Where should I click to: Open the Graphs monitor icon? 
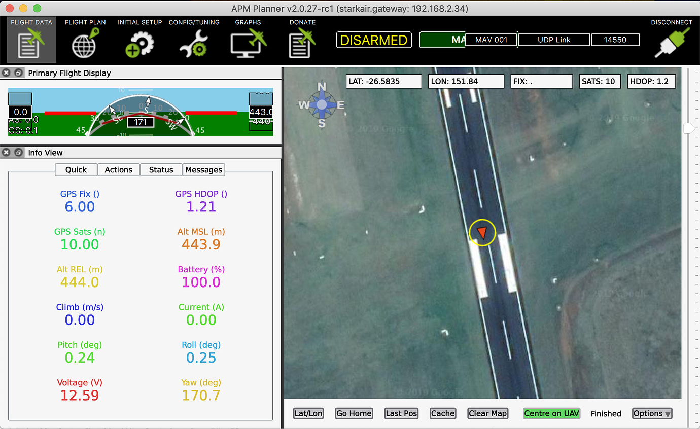pos(248,44)
